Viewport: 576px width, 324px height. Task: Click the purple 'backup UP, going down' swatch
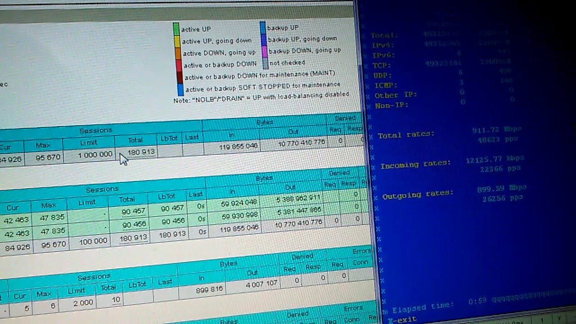pyautogui.click(x=263, y=39)
